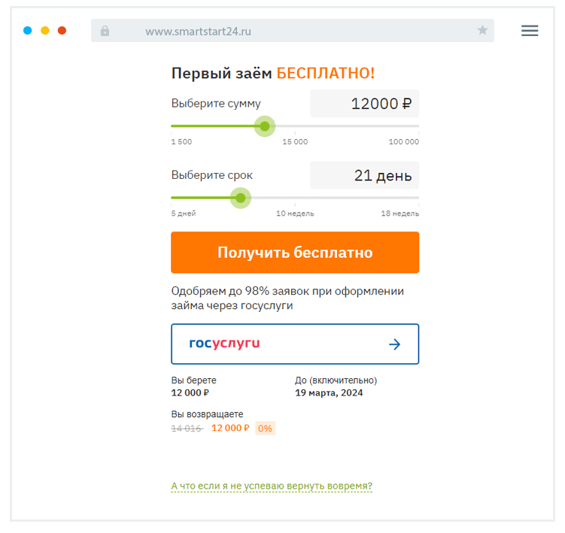Click the 12000 ₽ amount input field
This screenshot has width=565, height=533.
coord(365,104)
